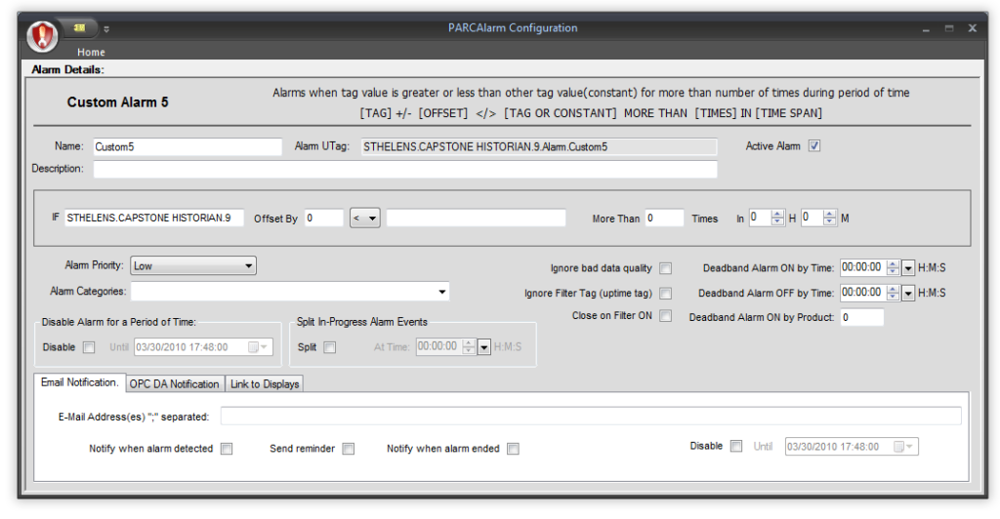Minimize the PARCAlarm Configuration window
The height and width of the screenshot is (519, 1000).
pos(926,29)
